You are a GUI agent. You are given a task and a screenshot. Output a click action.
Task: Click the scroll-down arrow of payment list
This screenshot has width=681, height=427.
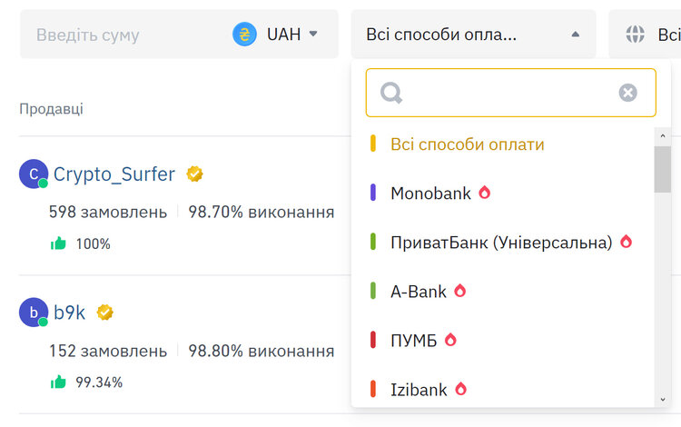[662, 399]
